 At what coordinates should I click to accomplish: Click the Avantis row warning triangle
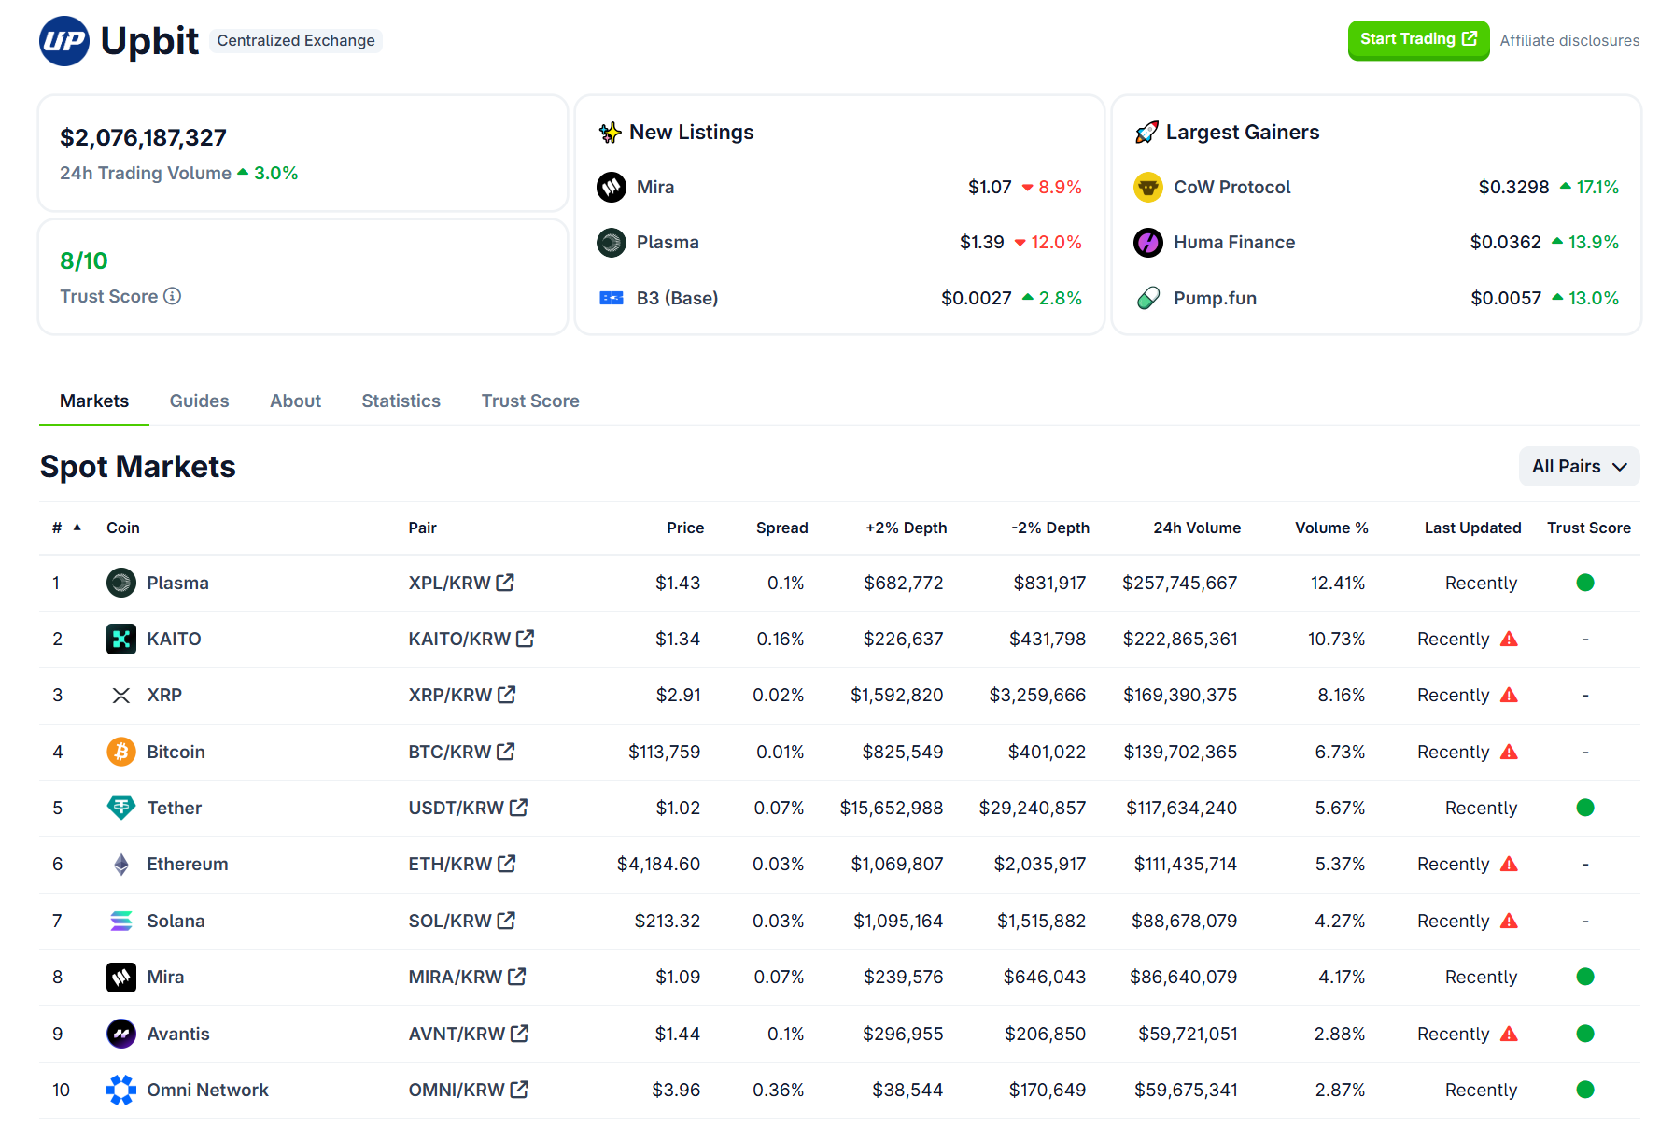[x=1509, y=1035]
